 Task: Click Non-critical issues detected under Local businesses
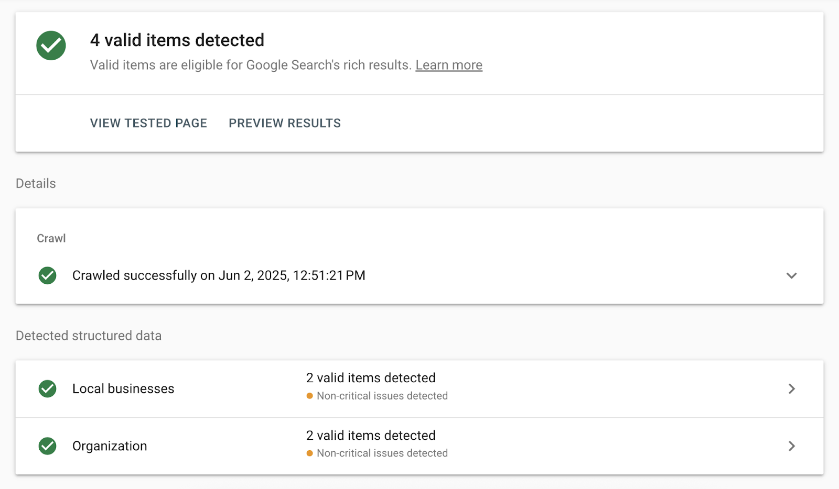tap(382, 396)
